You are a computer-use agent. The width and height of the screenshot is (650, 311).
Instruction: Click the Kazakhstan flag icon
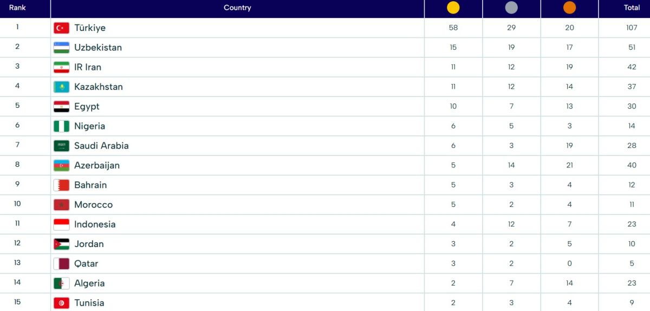(x=61, y=87)
